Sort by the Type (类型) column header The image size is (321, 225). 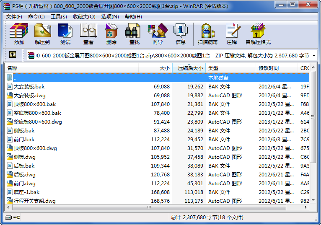tap(231, 68)
